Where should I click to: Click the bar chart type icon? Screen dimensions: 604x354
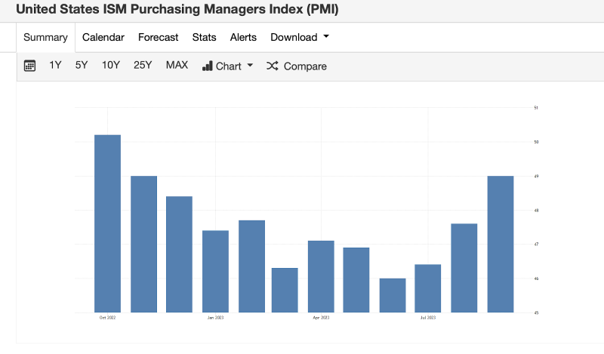click(x=207, y=66)
